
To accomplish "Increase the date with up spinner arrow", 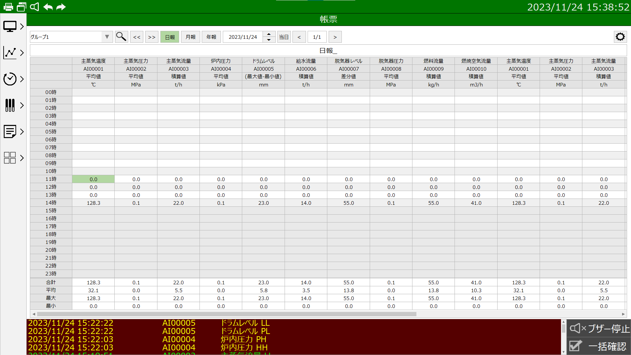I will point(269,34).
